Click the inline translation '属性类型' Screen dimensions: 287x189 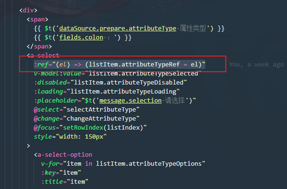(x=193, y=28)
